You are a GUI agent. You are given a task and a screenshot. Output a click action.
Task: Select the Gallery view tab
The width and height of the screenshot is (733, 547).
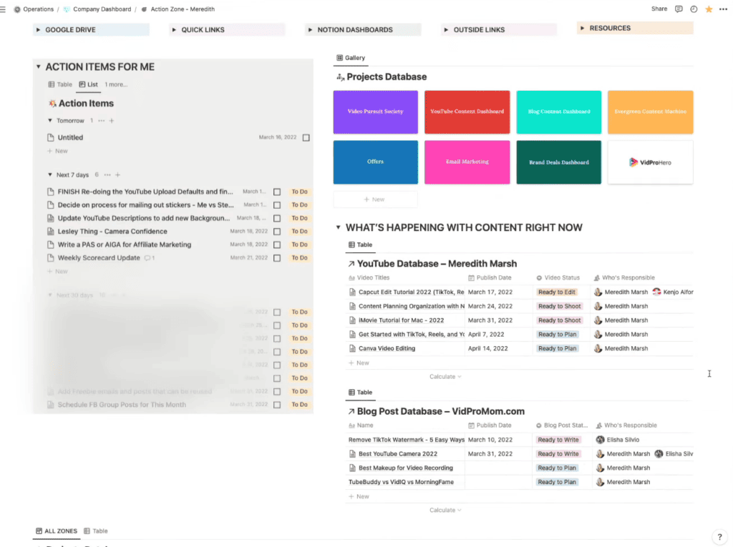(x=351, y=58)
